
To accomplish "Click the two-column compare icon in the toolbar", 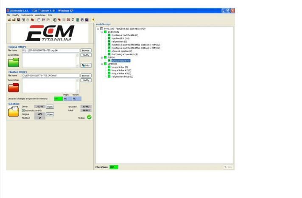I will pyautogui.click(x=23, y=20).
